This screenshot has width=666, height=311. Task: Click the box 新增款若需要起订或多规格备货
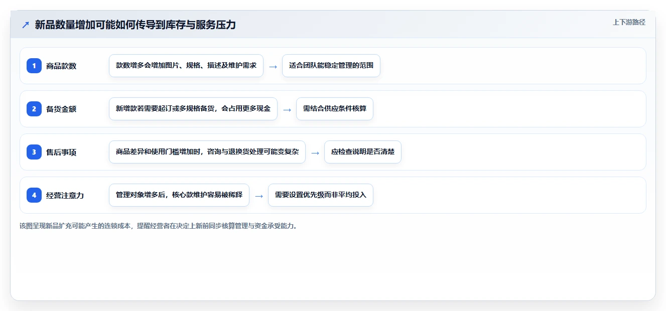pos(193,109)
